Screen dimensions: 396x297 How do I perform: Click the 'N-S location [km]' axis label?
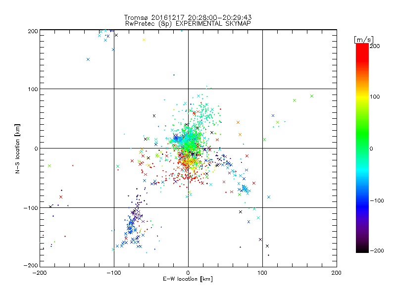17,149
